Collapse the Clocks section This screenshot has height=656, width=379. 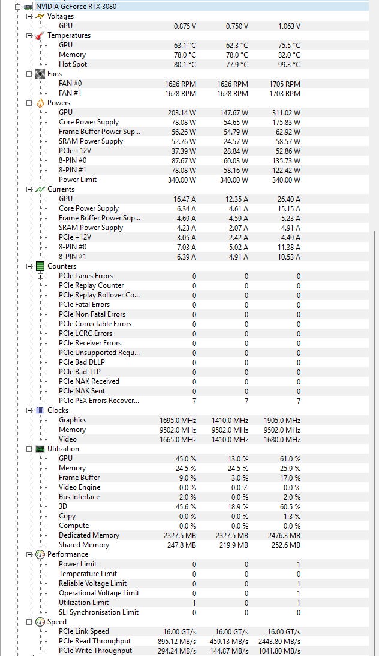pyautogui.click(x=29, y=410)
